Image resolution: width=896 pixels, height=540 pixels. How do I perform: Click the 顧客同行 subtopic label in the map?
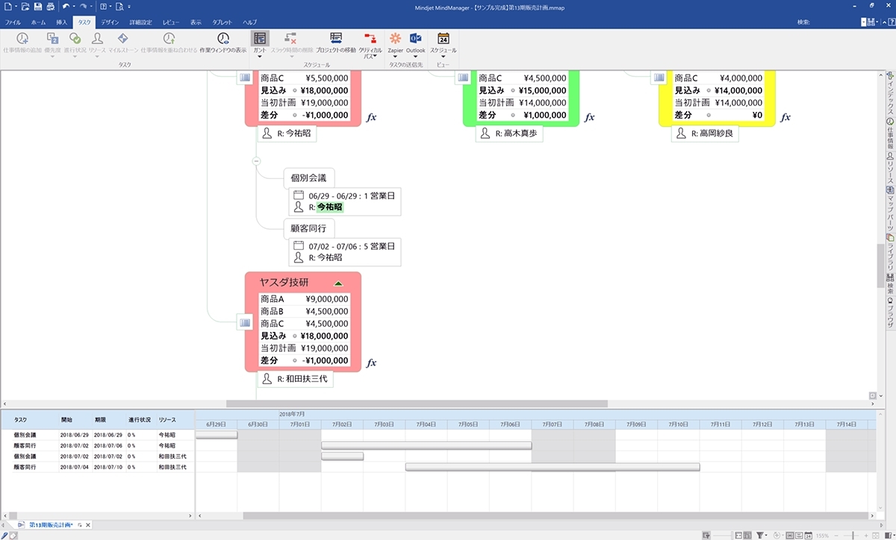click(309, 228)
